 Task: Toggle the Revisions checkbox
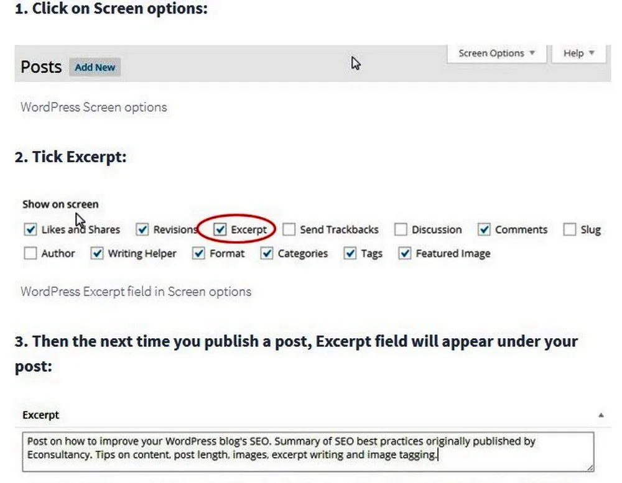click(x=142, y=229)
